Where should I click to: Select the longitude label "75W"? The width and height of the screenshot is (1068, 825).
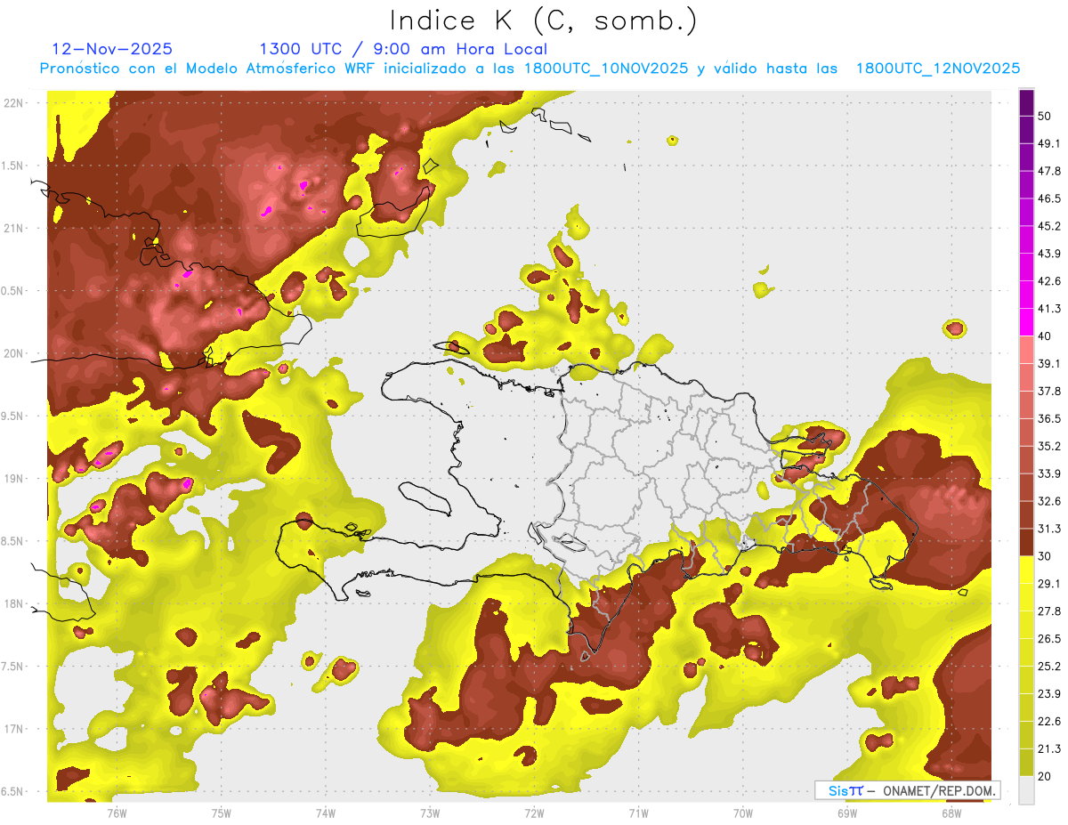click(x=221, y=813)
